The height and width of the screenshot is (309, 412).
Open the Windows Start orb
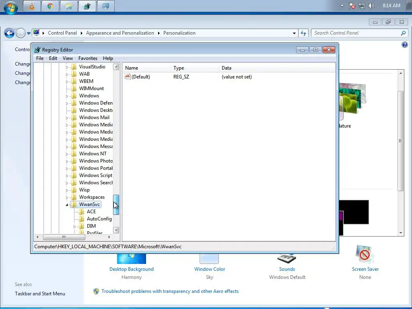point(10,7)
